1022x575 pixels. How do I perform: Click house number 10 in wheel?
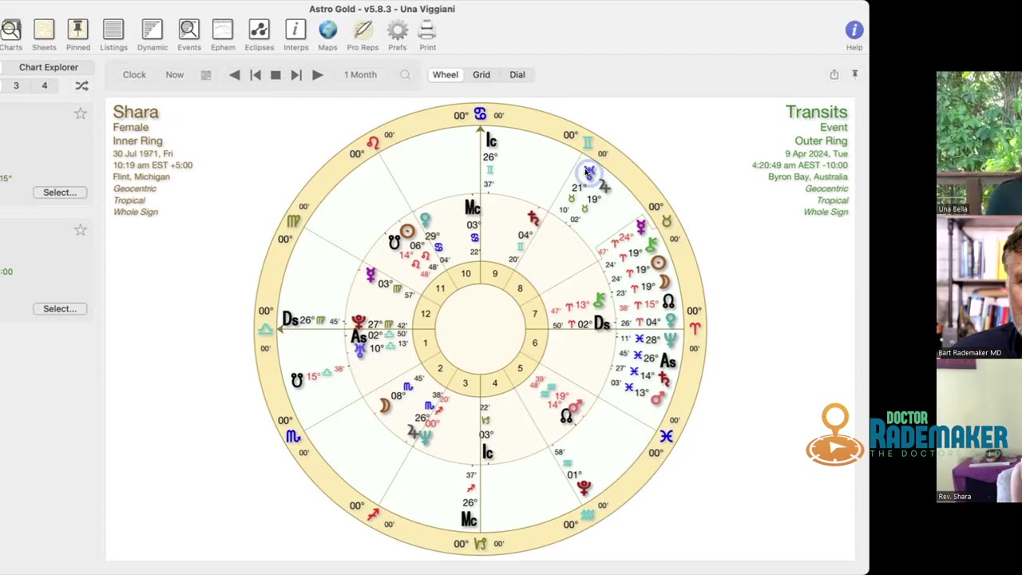tap(465, 274)
